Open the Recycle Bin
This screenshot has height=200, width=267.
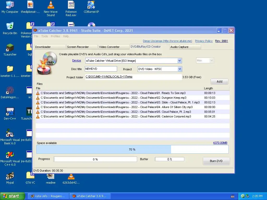(10, 28)
